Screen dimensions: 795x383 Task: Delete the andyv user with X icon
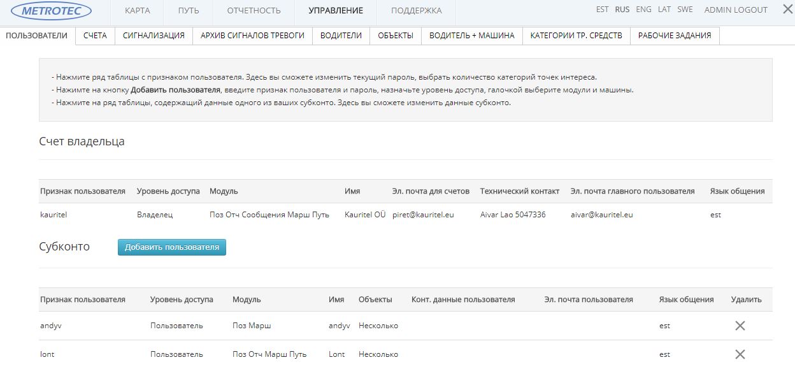click(740, 326)
